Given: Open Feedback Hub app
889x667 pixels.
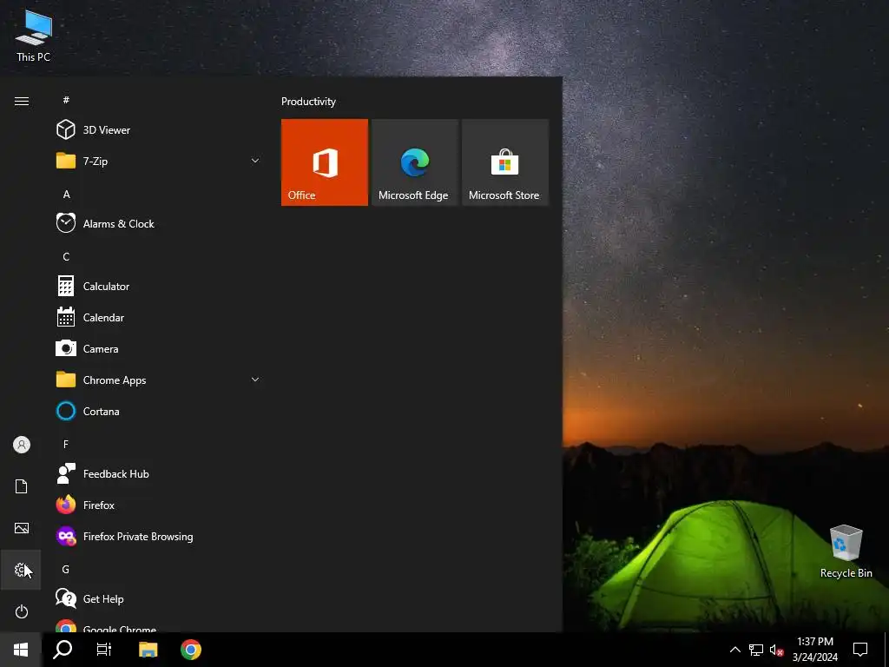Looking at the screenshot, I should [159, 473].
